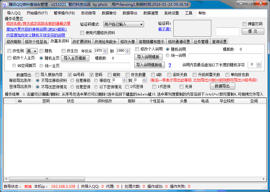Click the 数据导出 button
The width and height of the screenshot is (270, 192).
click(223, 86)
